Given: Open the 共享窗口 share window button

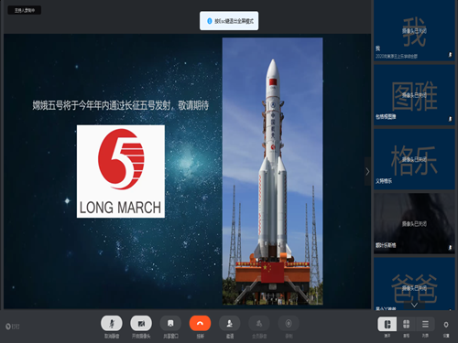Looking at the screenshot, I should click(x=170, y=324).
